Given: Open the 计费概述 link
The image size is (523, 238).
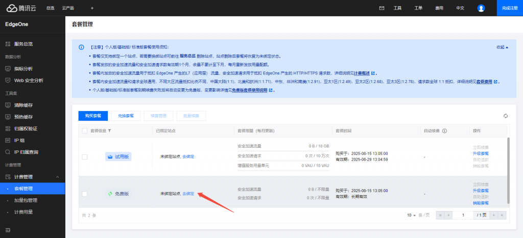Looking at the screenshot, I should coord(362,73).
